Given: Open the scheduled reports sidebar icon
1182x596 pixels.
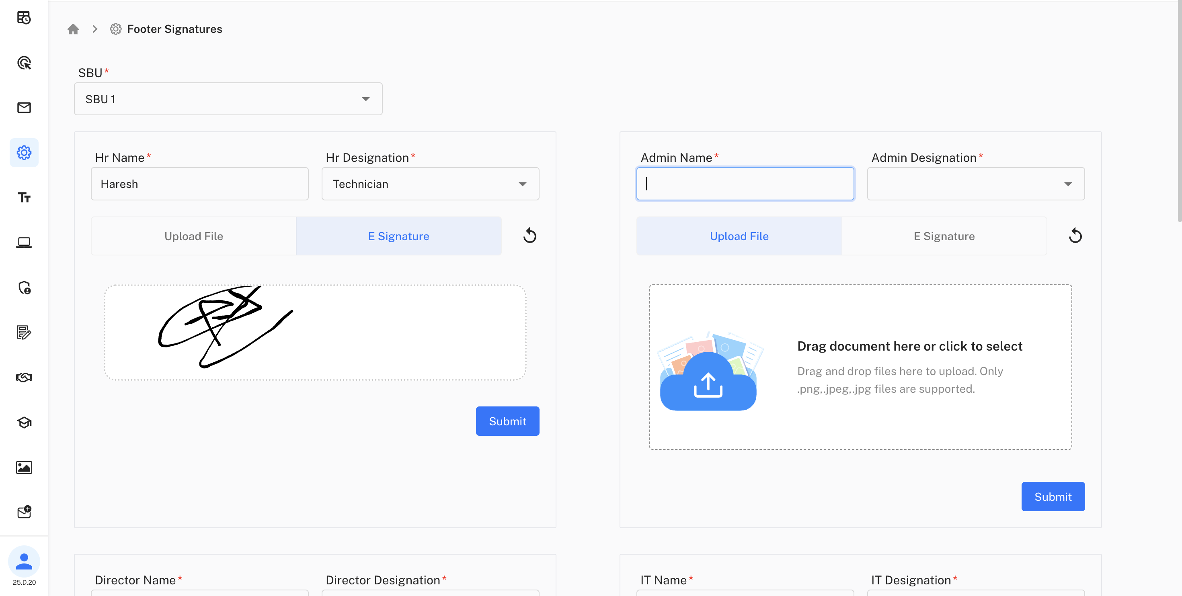Looking at the screenshot, I should [x=24, y=17].
